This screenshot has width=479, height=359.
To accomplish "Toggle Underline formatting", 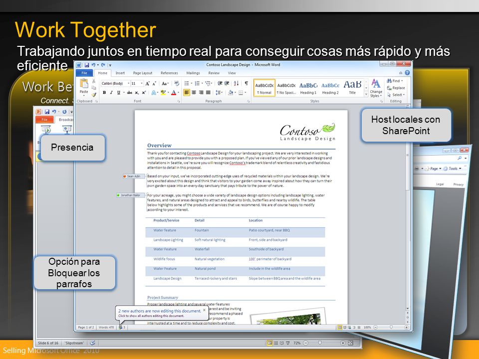I will point(119,93).
